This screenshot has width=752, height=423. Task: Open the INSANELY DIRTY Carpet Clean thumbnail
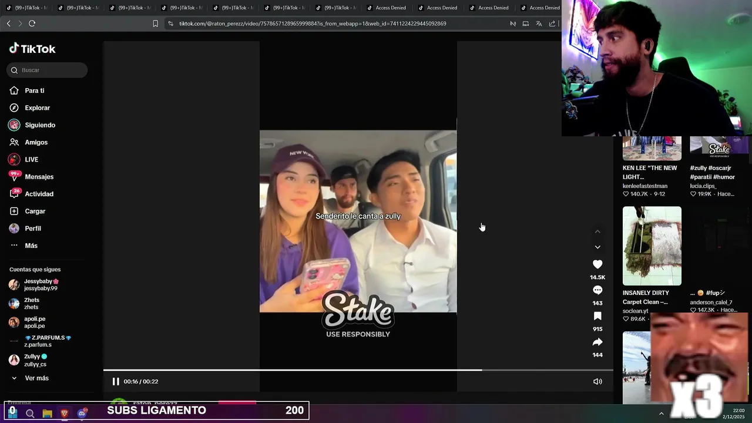pyautogui.click(x=652, y=246)
